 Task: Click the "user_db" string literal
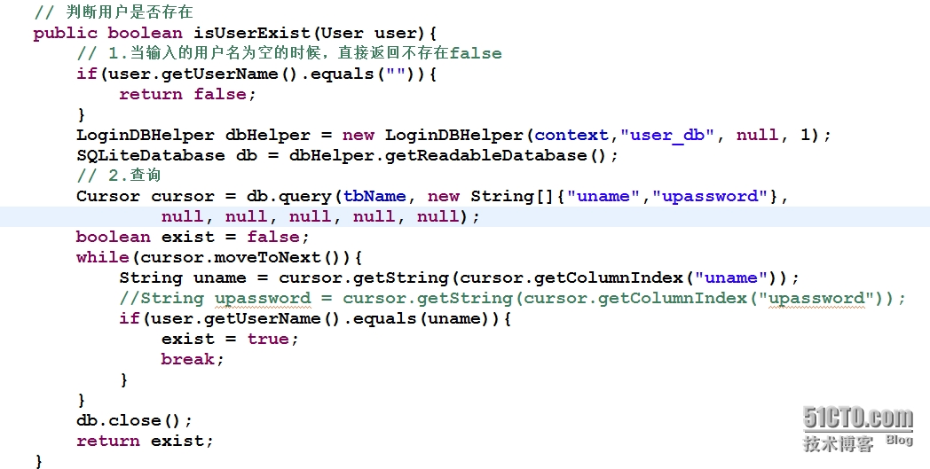666,135
